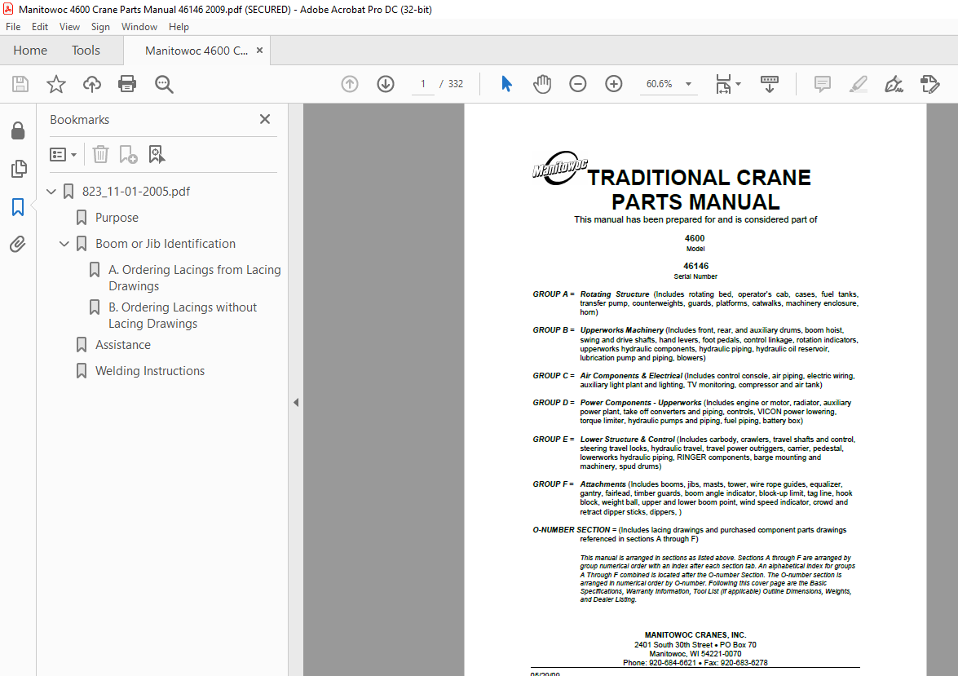Click the Print file icon
Viewport: 958px width, 676px height.
tap(127, 84)
